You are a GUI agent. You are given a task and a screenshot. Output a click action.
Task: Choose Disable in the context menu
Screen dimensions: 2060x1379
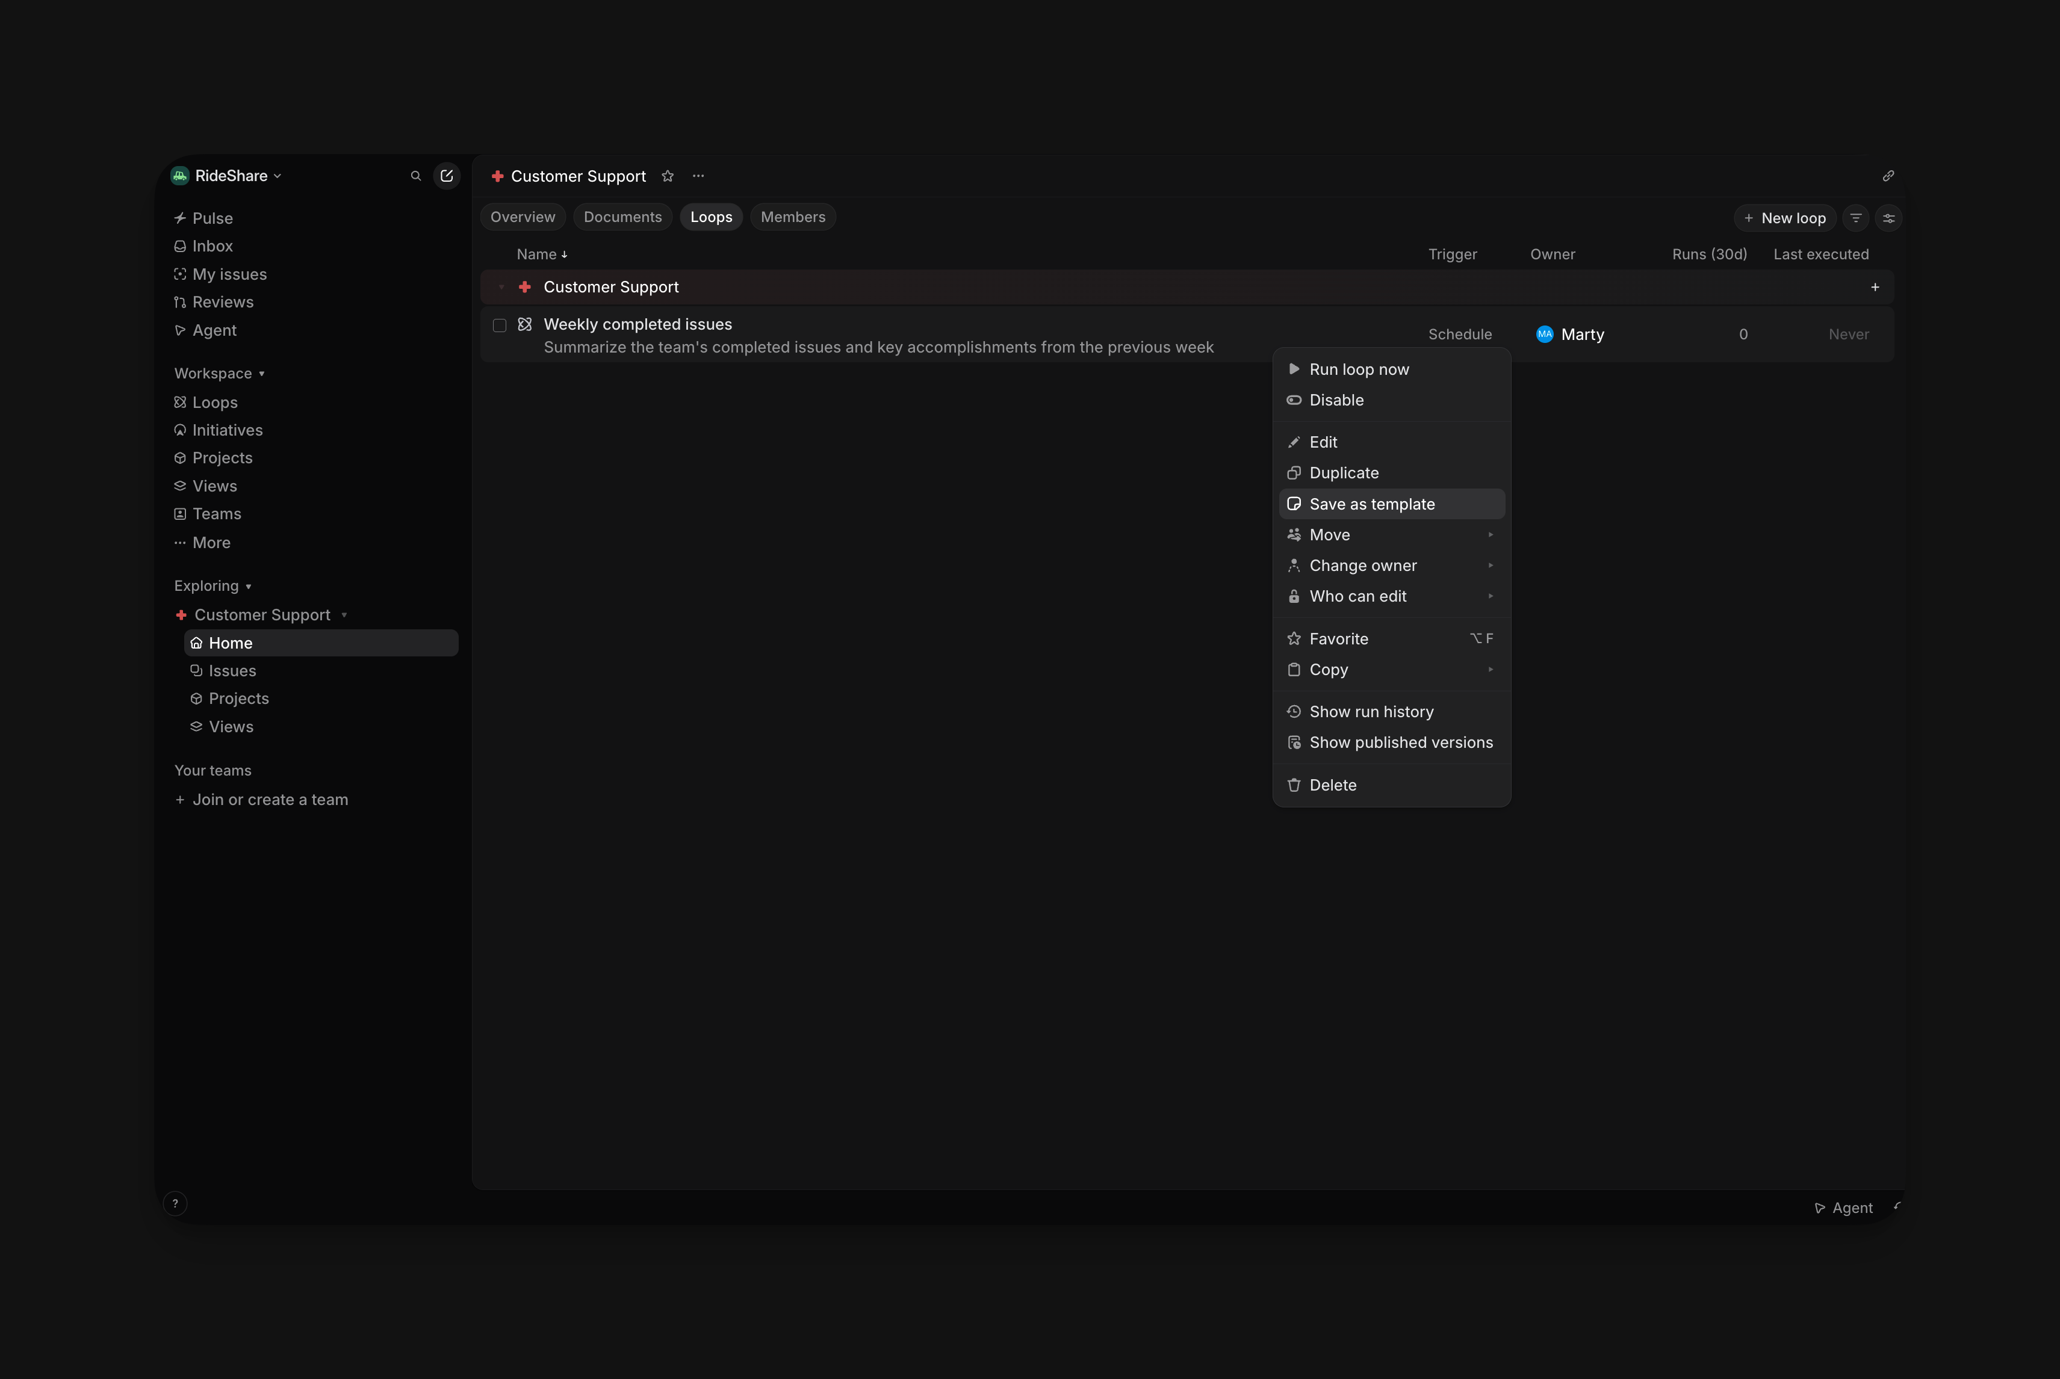pyautogui.click(x=1391, y=400)
